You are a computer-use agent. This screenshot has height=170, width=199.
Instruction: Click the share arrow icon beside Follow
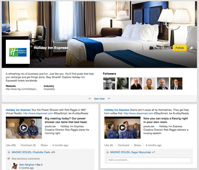pyautogui.click(x=191, y=48)
